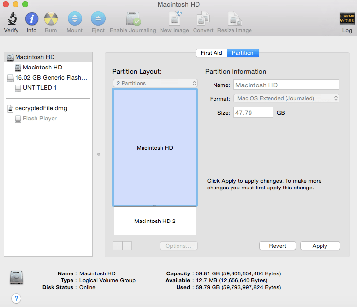Viewport: 357px width, 307px height.
Task: Click the Apply button
Action: pos(320,246)
